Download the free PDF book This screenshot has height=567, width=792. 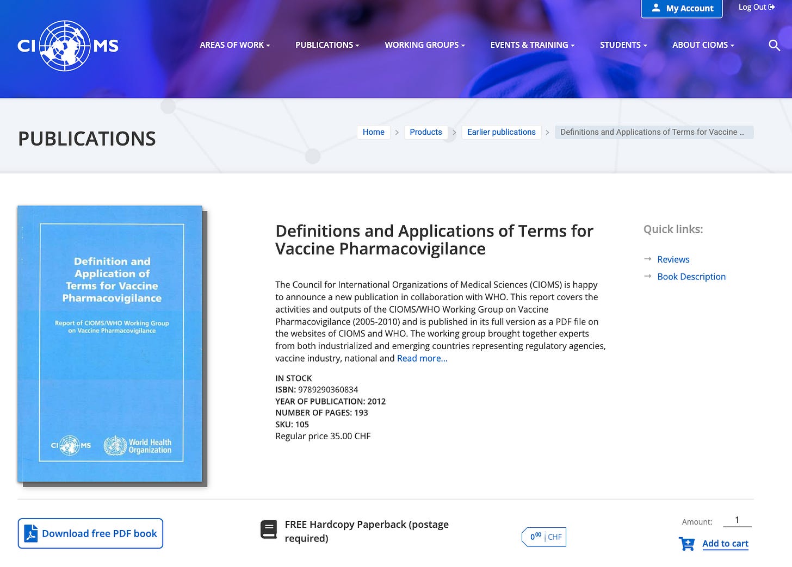tap(90, 533)
